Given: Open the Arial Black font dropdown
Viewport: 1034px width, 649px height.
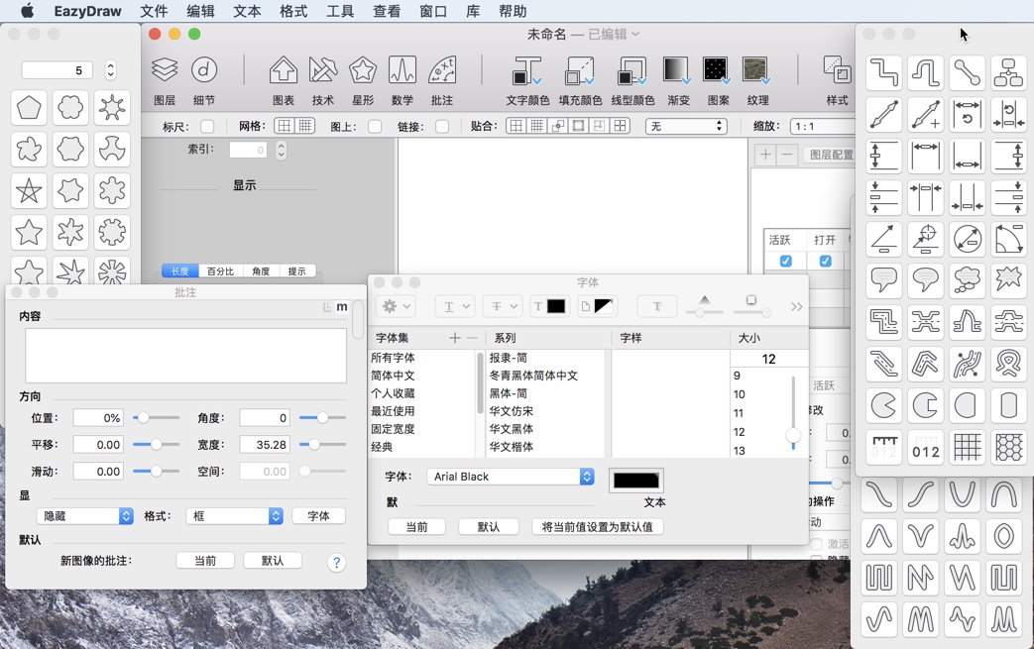Looking at the screenshot, I should pyautogui.click(x=511, y=477).
